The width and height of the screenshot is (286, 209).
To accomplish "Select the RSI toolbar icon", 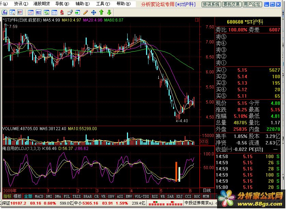I will coord(39,12).
